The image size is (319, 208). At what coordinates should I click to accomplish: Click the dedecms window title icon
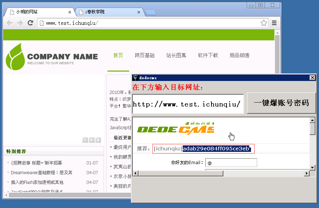[x=135, y=78]
